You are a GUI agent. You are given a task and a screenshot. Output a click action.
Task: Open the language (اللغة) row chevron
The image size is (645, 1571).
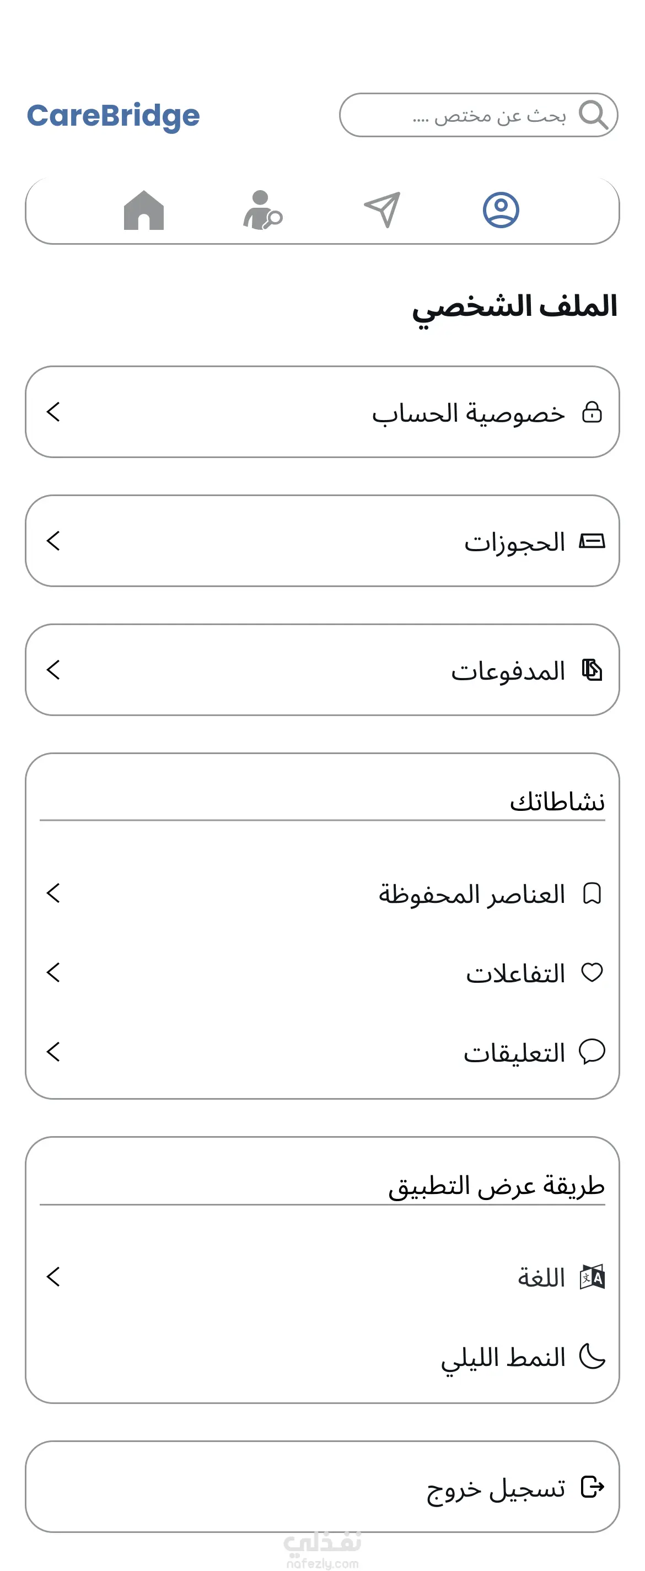(53, 1277)
